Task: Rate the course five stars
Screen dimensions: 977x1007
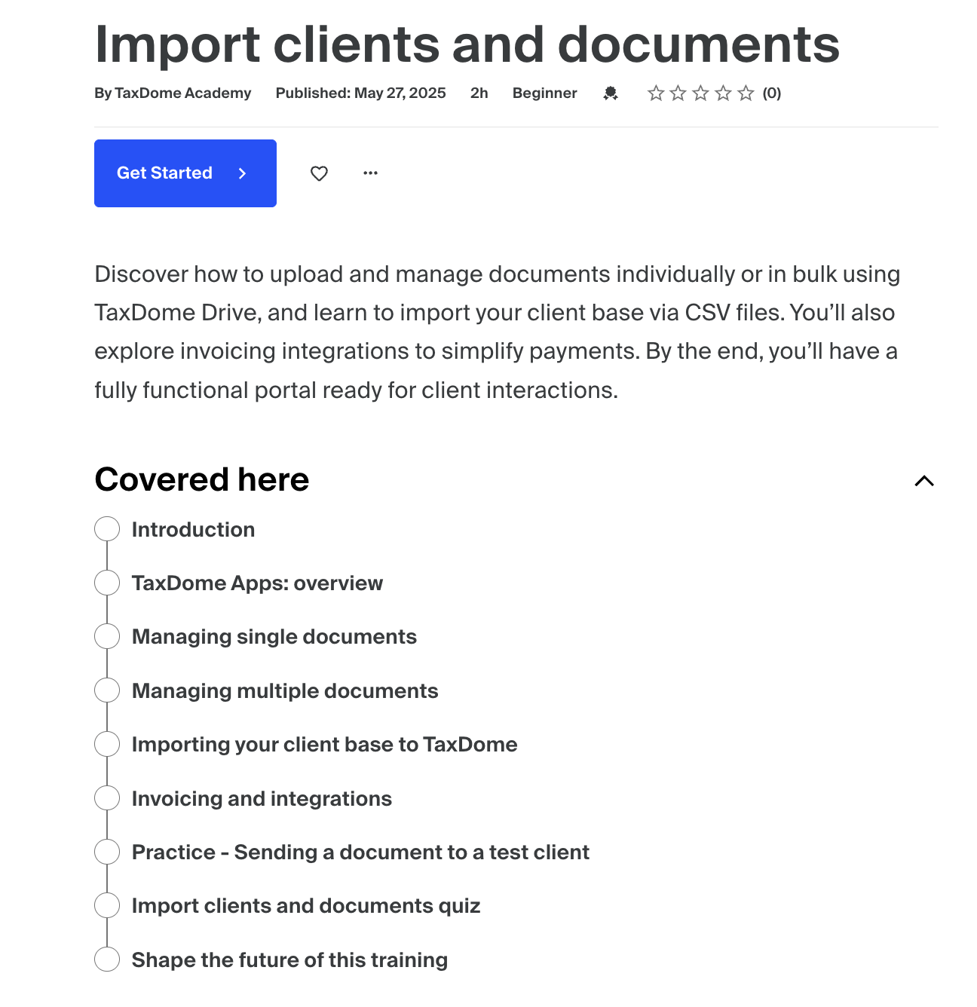Action: coord(746,93)
